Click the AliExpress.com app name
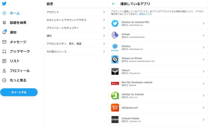This screenshot has width=209, height=127. point(130,108)
